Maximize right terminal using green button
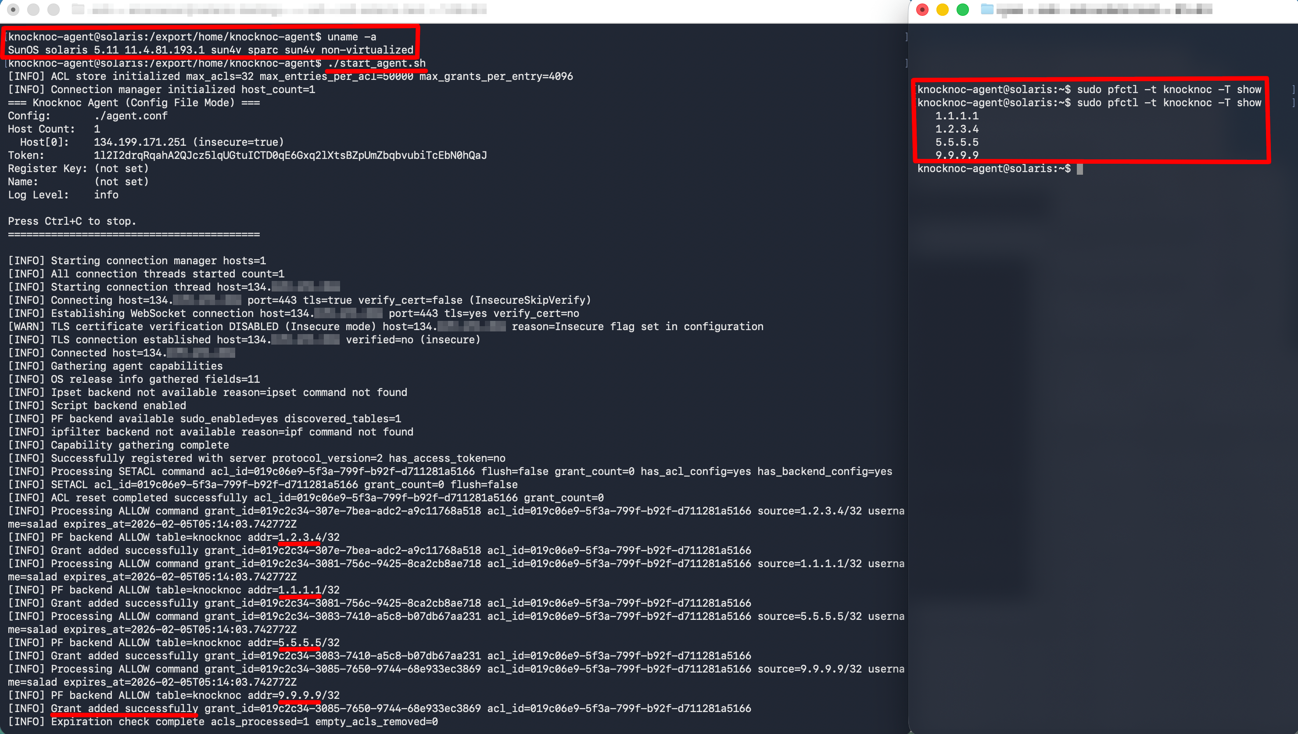 click(962, 10)
